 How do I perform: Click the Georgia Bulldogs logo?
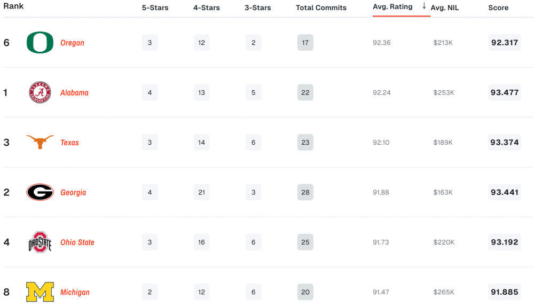click(x=40, y=192)
